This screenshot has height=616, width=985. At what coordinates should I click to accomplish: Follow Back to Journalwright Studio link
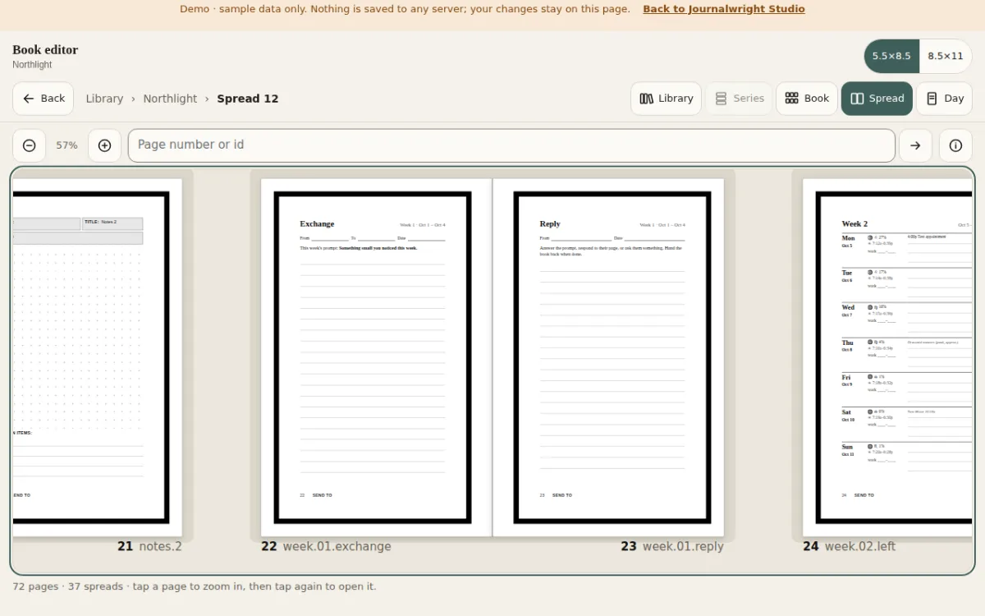coord(723,9)
